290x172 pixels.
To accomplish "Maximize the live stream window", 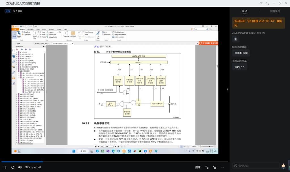I will pos(280,3).
